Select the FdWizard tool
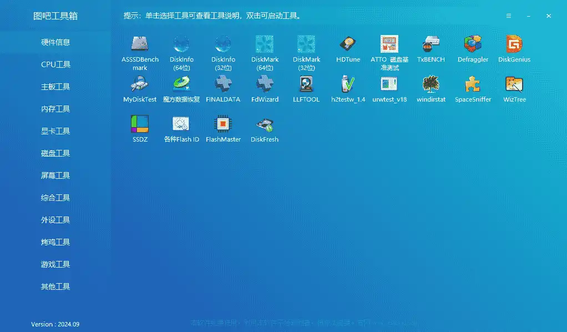Screen dimensions: 567x332 click(x=265, y=84)
